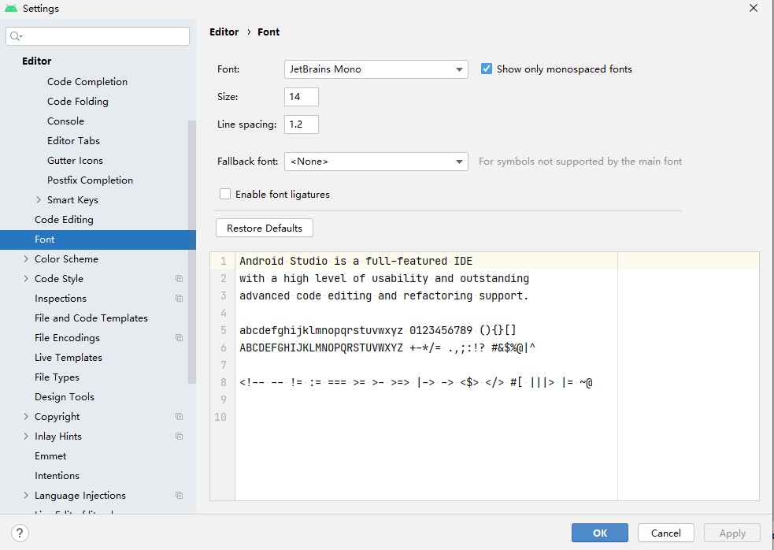Click the File Encodings project-level copy icon

[180, 338]
